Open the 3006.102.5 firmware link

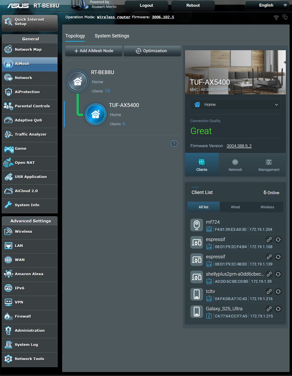[x=163, y=17]
